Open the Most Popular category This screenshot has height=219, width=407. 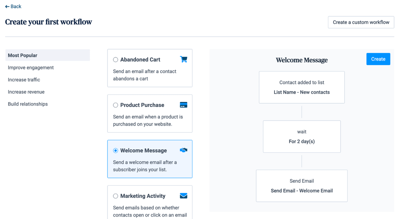point(47,55)
